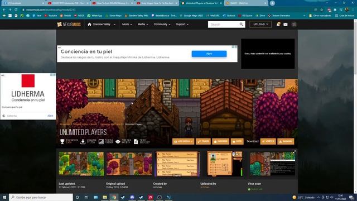Image resolution: width=357 pixels, height=201 pixels.
Task: Switch to the fourth YouTube tab
Action: [x=157, y=3]
